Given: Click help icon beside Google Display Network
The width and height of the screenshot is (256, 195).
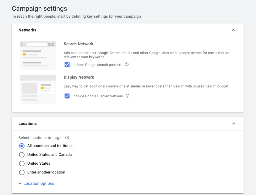Looking at the screenshot, I should pyautogui.click(x=127, y=96).
